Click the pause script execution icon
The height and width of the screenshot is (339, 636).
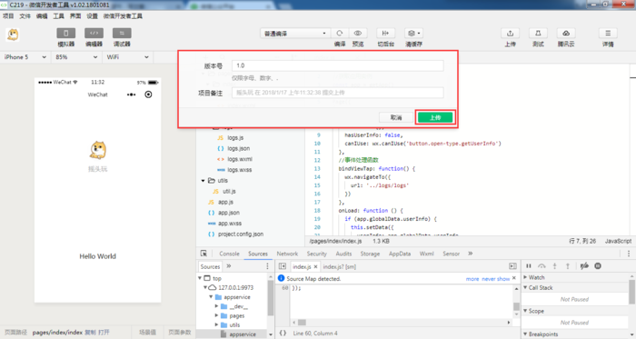click(529, 266)
